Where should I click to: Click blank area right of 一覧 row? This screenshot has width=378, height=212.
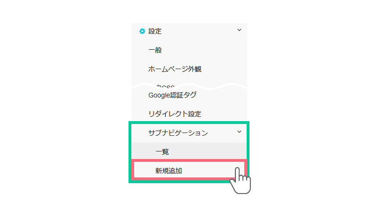207,151
